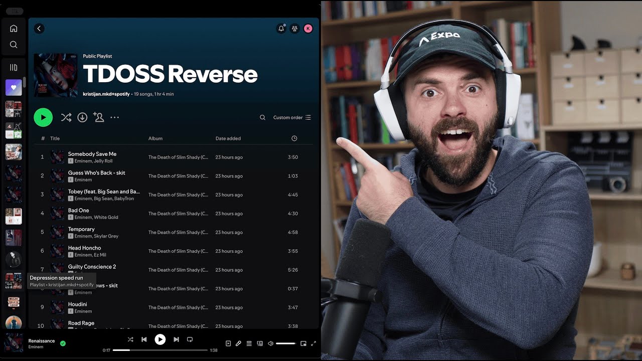Connect to a device
This screenshot has width=642, height=361.
[x=260, y=343]
